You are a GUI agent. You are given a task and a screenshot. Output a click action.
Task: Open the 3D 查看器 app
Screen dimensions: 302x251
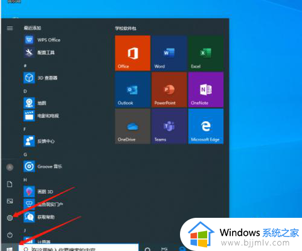point(40,78)
